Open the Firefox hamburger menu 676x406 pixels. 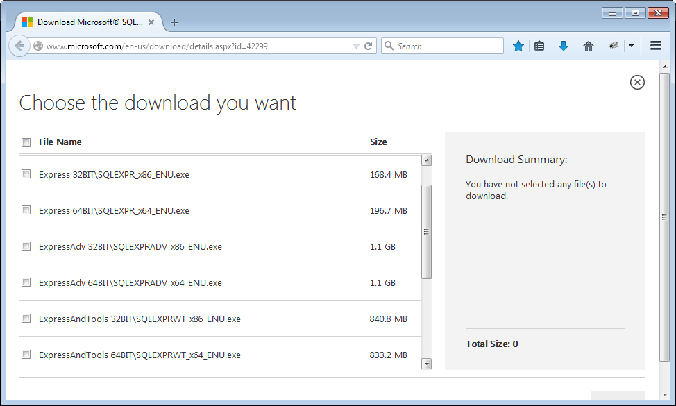pos(655,46)
